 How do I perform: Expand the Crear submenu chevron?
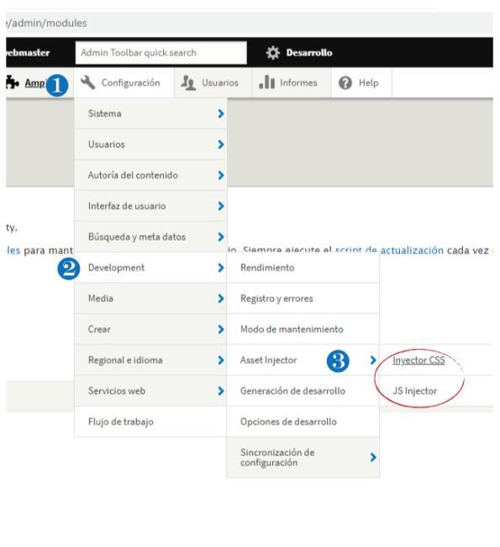(x=220, y=329)
